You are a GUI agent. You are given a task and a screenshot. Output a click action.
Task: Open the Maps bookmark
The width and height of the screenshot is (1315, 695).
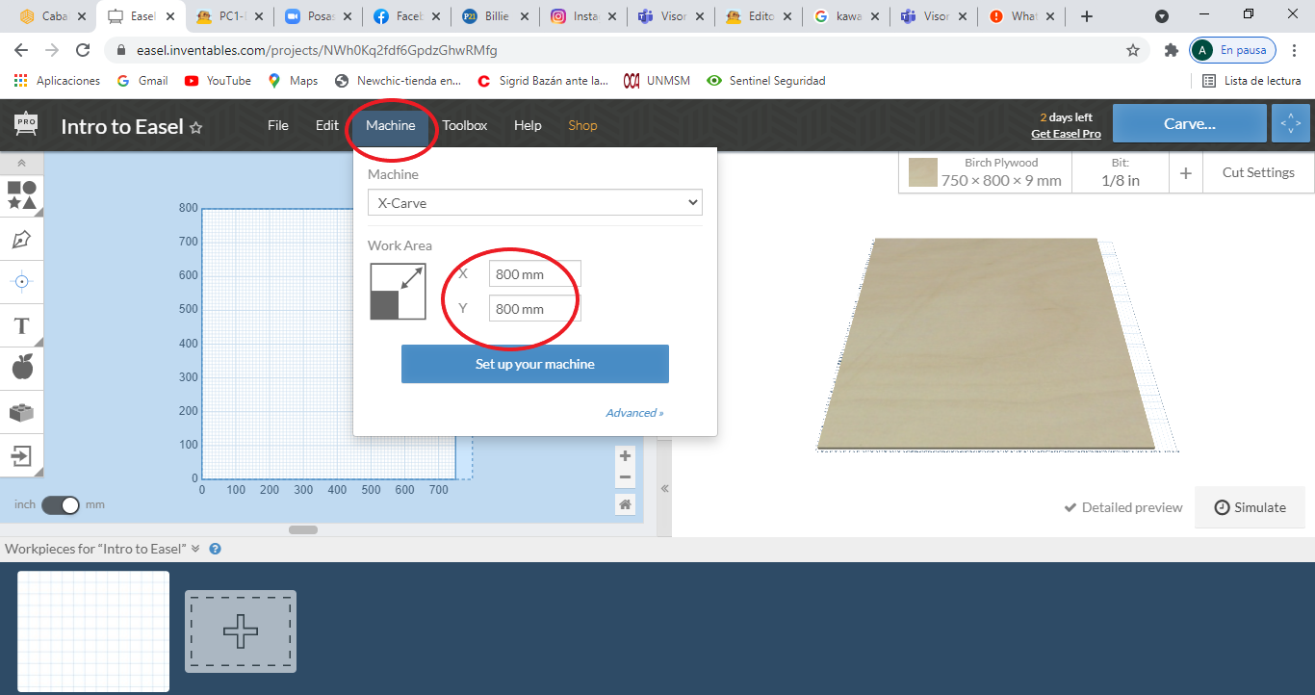293,81
